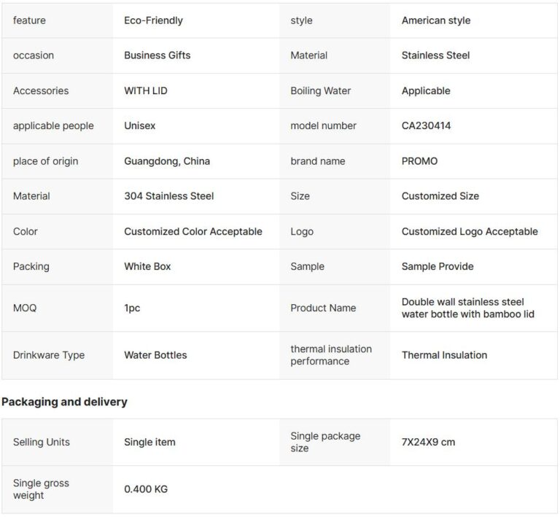Click the Stainless Steel material value
Viewport: 560px width, 517px height.
coord(435,55)
